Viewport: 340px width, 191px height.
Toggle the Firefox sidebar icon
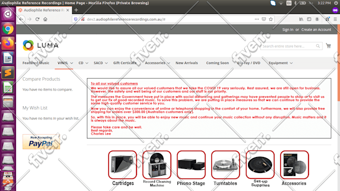309,19
